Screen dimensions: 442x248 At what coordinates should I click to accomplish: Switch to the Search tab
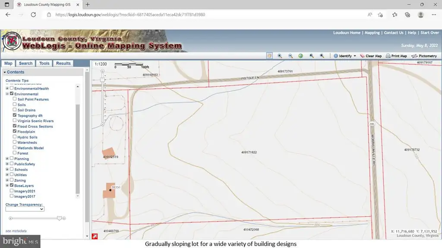click(x=25, y=64)
